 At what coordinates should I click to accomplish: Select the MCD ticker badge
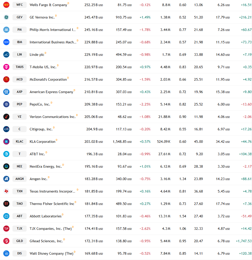click(19, 79)
